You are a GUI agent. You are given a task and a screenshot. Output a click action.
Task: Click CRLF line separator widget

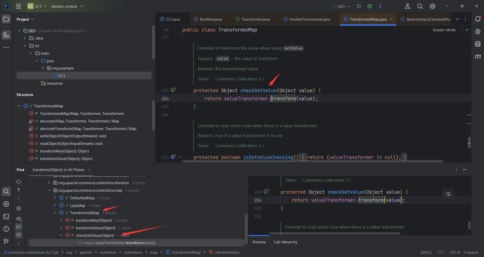[441, 252]
